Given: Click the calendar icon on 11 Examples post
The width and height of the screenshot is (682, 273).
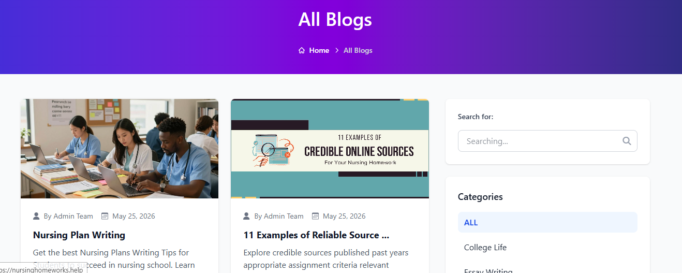Looking at the screenshot, I should (315, 216).
